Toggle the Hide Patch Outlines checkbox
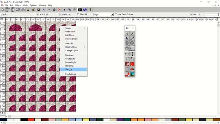The image size is (220, 124). coord(116,14)
